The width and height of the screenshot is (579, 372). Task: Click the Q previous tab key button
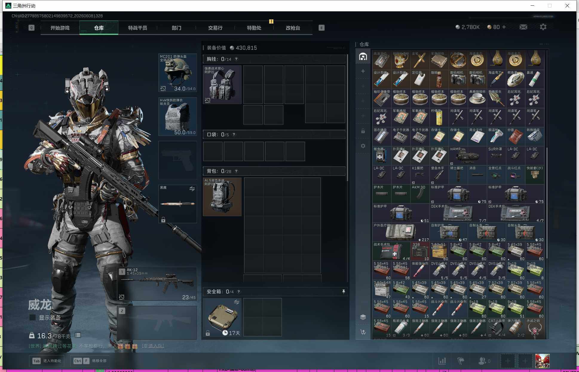point(31,28)
